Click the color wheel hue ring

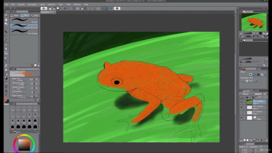pos(24,135)
